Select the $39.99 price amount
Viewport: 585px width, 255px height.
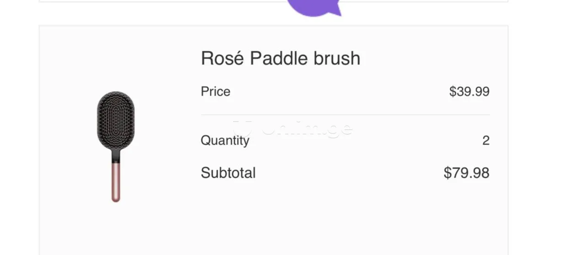tap(469, 91)
